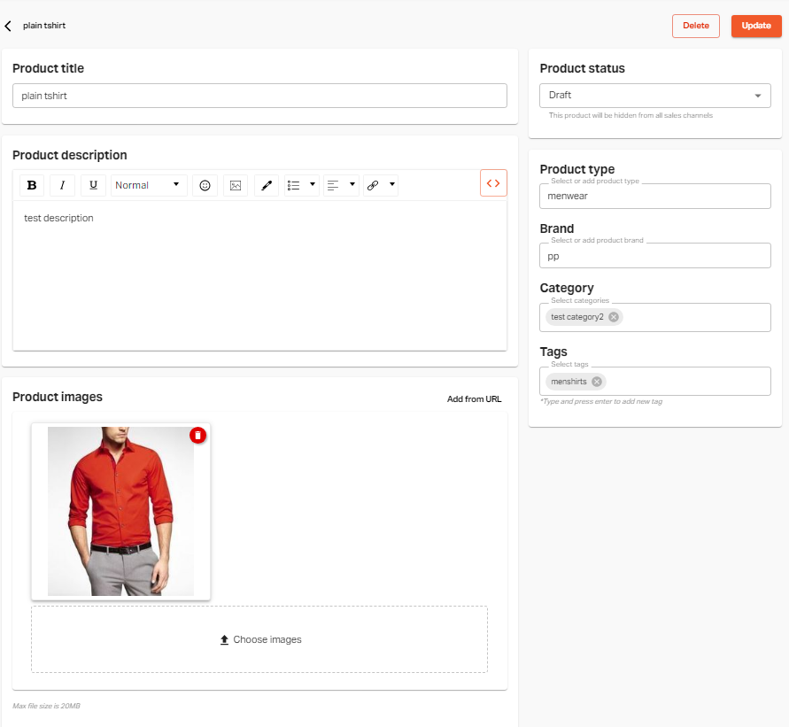789x727 pixels.
Task: Open the link options dropdown
Action: point(380,185)
